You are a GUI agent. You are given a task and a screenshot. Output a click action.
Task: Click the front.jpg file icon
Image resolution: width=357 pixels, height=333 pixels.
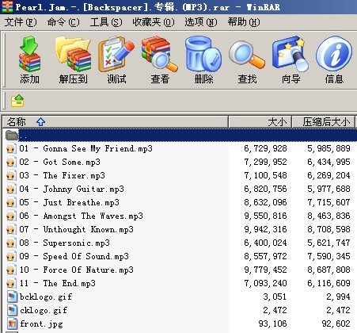12,323
